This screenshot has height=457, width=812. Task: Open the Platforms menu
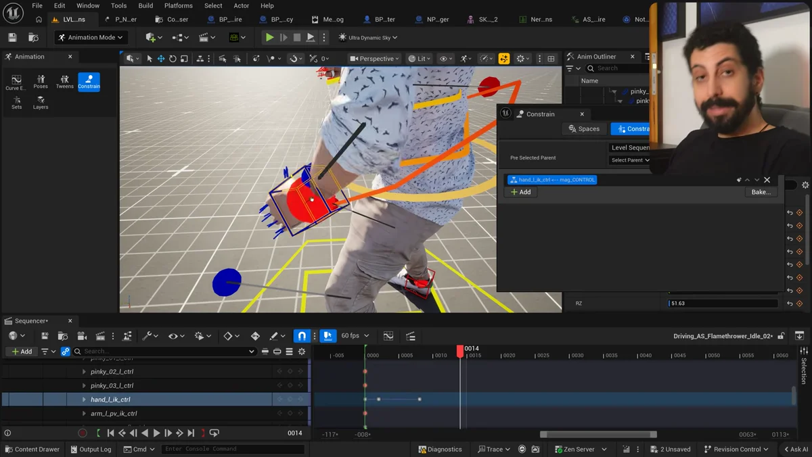coord(179,5)
